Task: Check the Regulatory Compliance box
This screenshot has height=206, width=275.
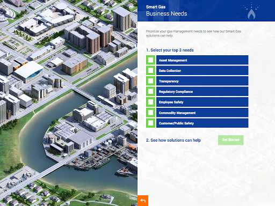Action: coord(150,91)
